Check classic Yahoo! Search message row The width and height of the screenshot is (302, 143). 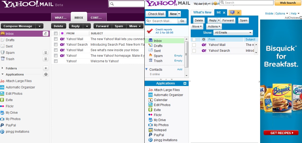[x=194, y=51]
